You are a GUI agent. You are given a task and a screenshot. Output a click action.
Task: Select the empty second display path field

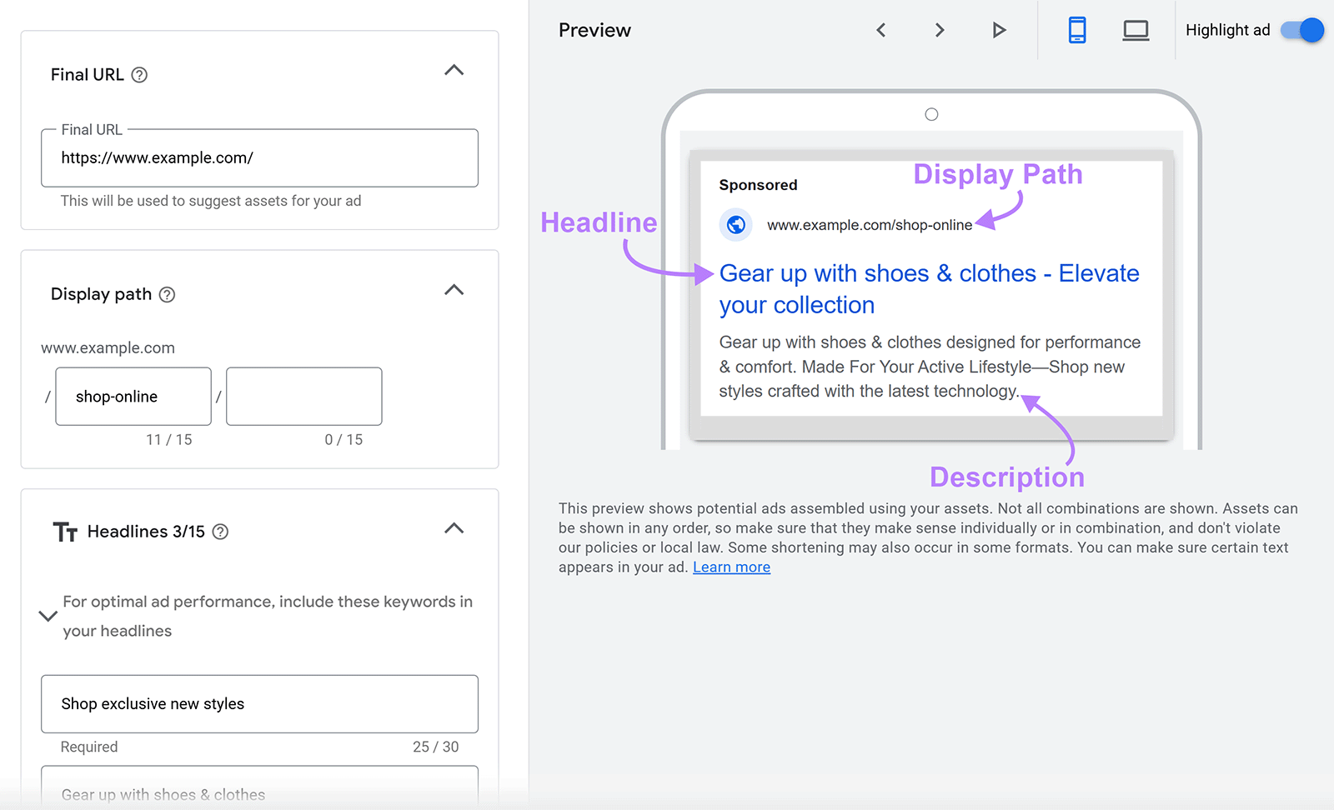(303, 397)
